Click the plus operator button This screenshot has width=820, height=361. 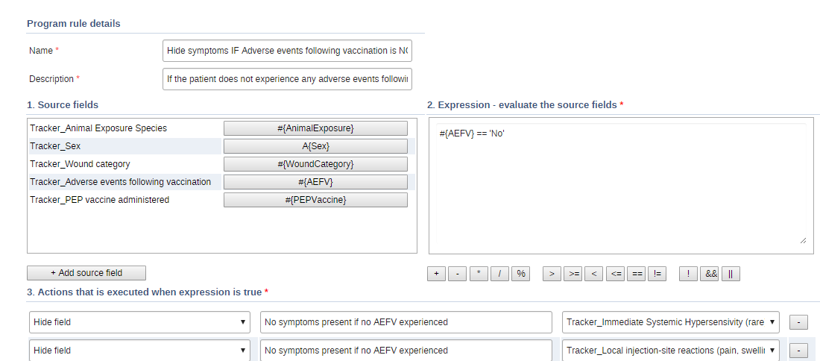(436, 274)
